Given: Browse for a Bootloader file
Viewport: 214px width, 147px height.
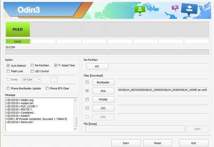Looking at the screenshot, I should click(x=103, y=82).
